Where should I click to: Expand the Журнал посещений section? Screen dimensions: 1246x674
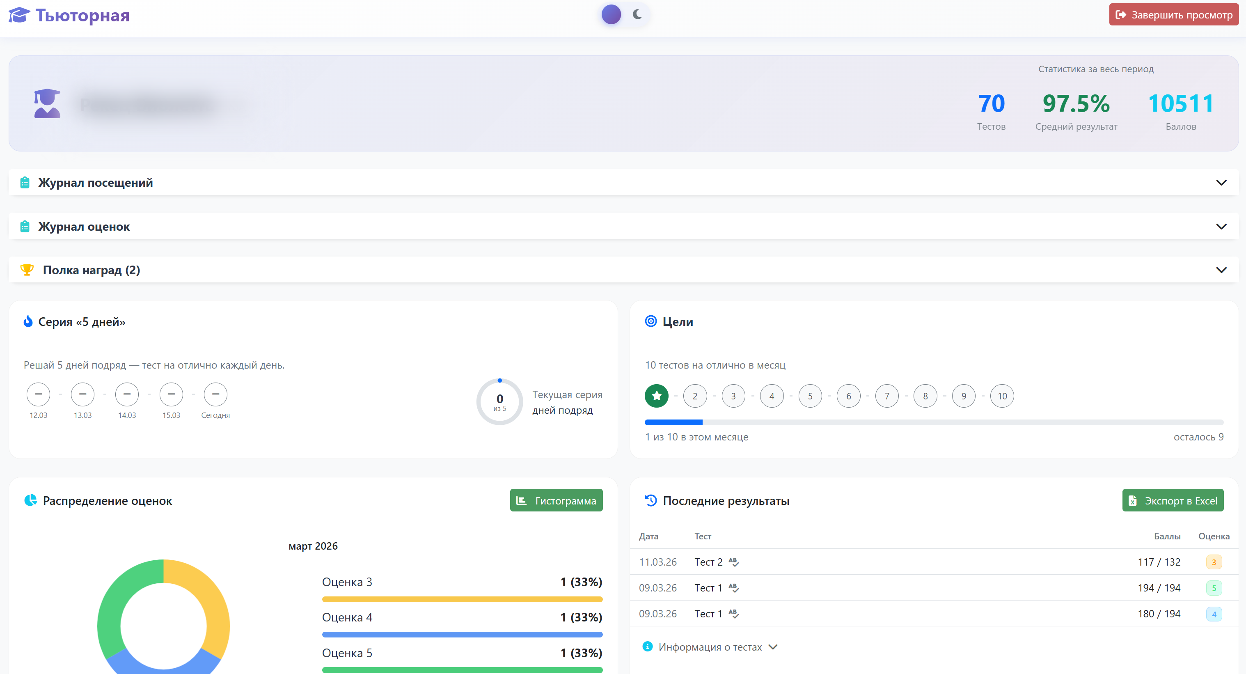coord(623,182)
